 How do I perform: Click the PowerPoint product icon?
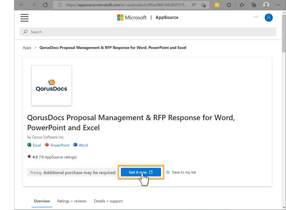tap(47, 145)
